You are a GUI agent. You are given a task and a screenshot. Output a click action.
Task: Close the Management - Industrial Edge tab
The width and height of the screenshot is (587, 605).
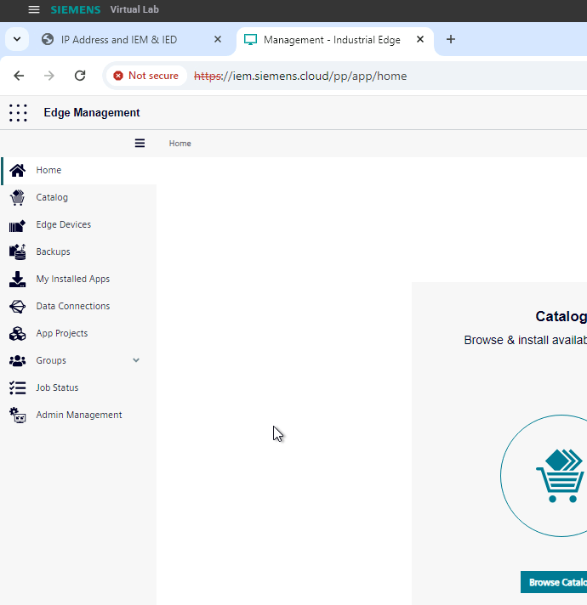click(420, 40)
